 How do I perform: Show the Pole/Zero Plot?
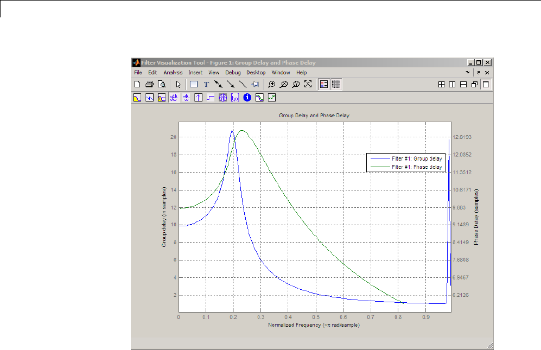point(223,98)
